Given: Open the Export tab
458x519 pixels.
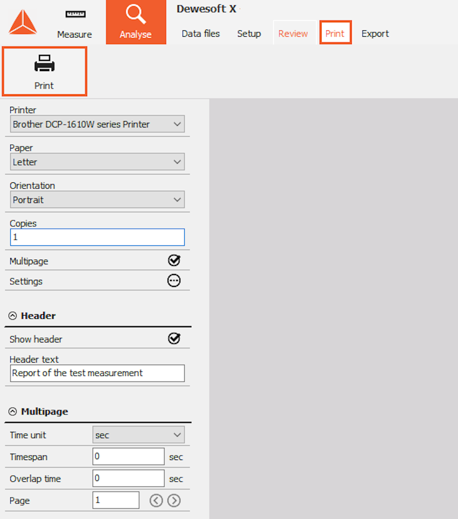Looking at the screenshot, I should 375,34.
